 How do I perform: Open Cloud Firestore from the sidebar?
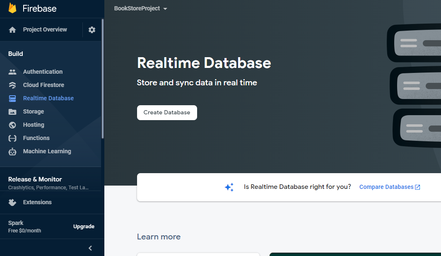tap(43, 85)
